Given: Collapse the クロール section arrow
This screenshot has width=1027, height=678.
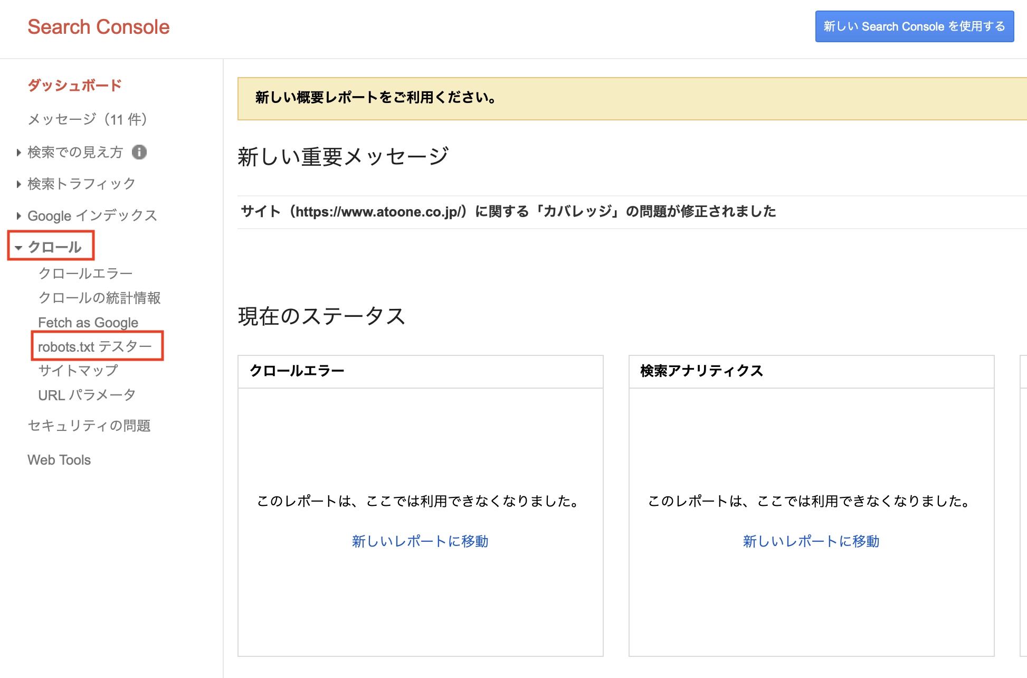Looking at the screenshot, I should click(x=18, y=248).
